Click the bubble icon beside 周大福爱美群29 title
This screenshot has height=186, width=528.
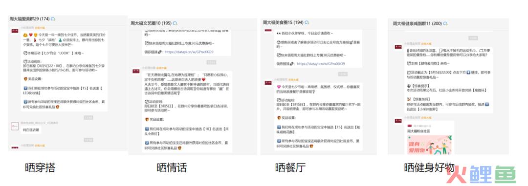[53, 19]
